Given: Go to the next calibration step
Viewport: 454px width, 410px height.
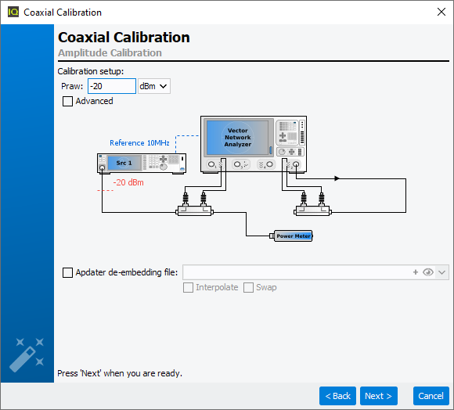Looking at the screenshot, I should [378, 396].
